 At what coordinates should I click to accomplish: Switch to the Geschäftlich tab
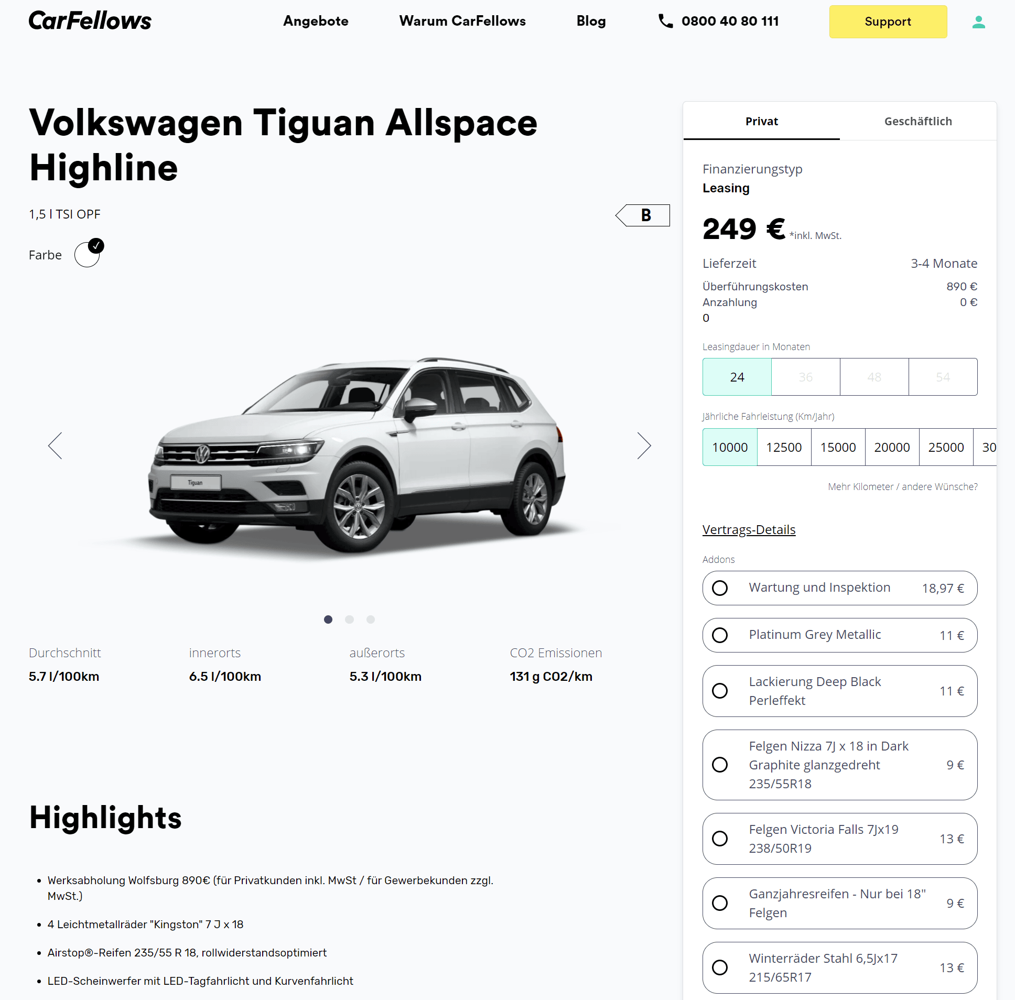tap(918, 121)
